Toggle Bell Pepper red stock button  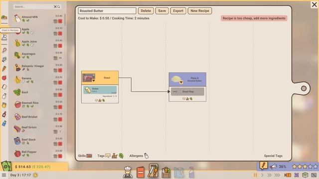point(60,156)
